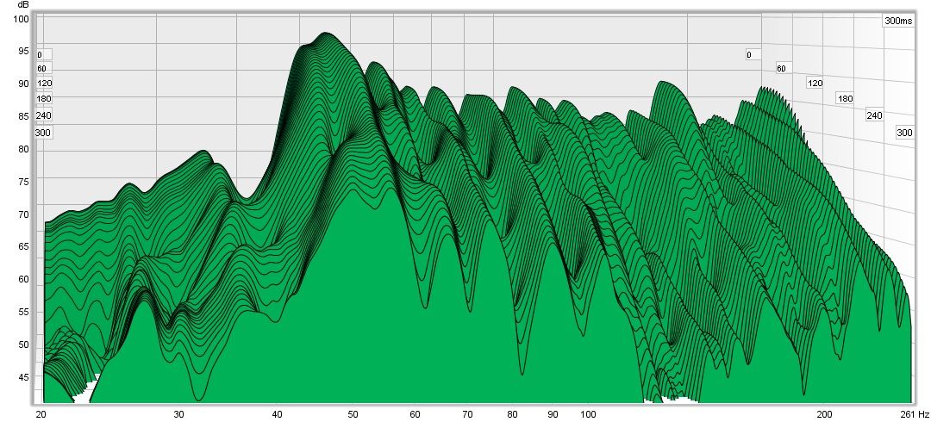Click the dB unit label above the level axis

coord(22,5)
